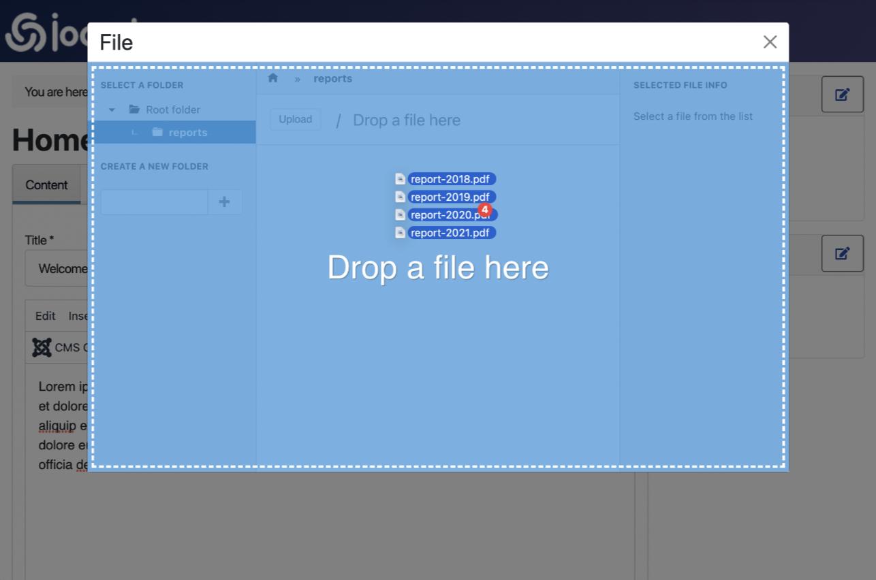Select Root folder in the folder tree
876x580 pixels.
[x=172, y=110]
